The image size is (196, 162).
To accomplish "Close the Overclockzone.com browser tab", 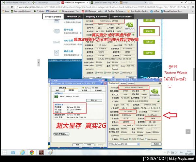I will pyautogui.click(x=29, y=3).
